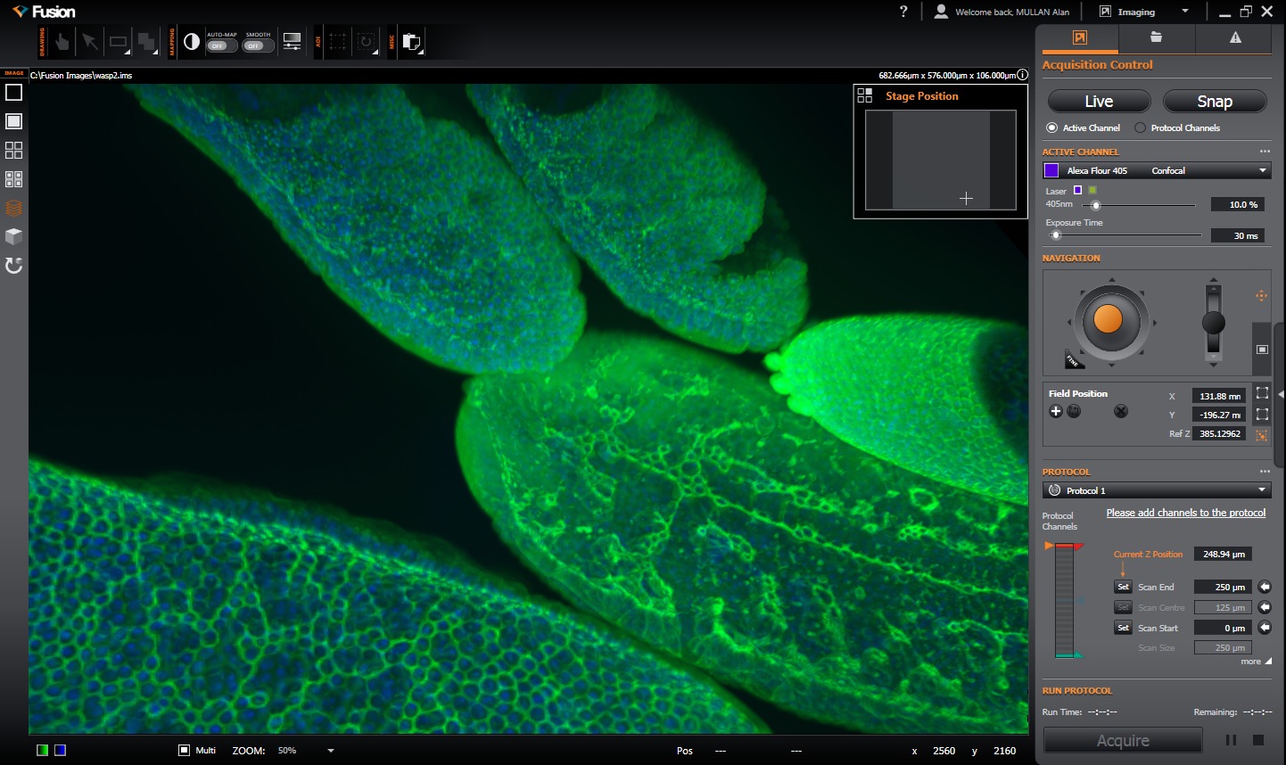This screenshot has height=765, width=1286.
Task: Click the 'Please add channels to the protocol' link
Action: pos(1185,513)
